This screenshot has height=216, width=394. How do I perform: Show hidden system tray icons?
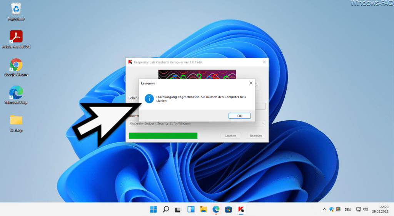pos(324,209)
